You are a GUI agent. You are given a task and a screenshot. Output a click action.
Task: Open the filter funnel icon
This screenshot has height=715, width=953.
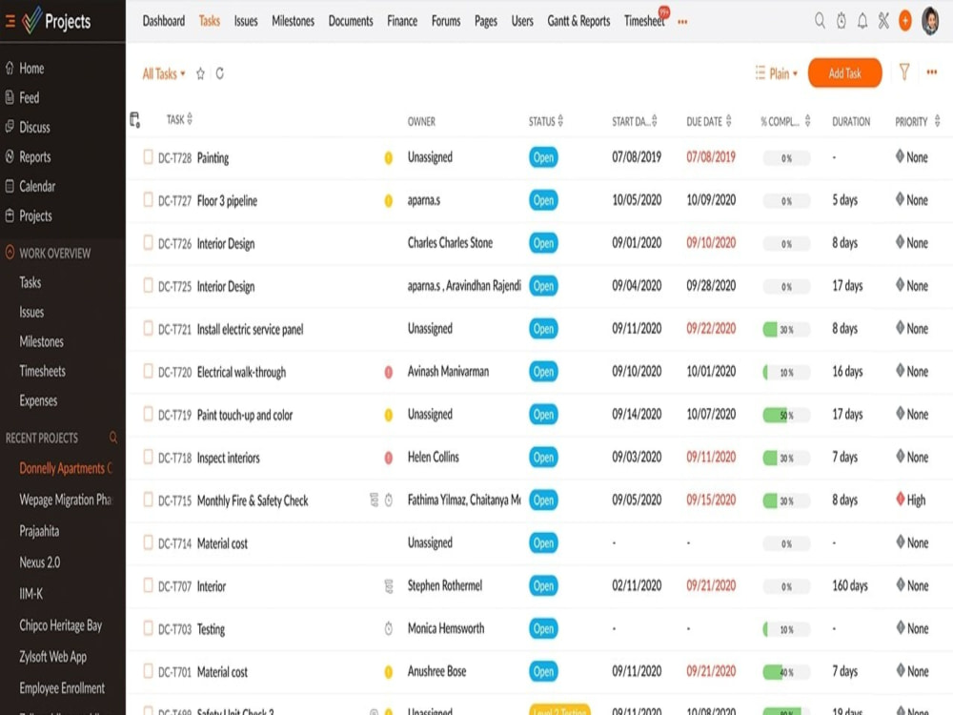904,72
